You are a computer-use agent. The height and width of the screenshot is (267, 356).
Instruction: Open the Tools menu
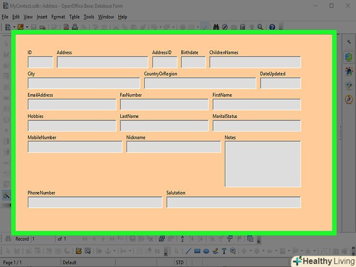pyautogui.click(x=89, y=17)
